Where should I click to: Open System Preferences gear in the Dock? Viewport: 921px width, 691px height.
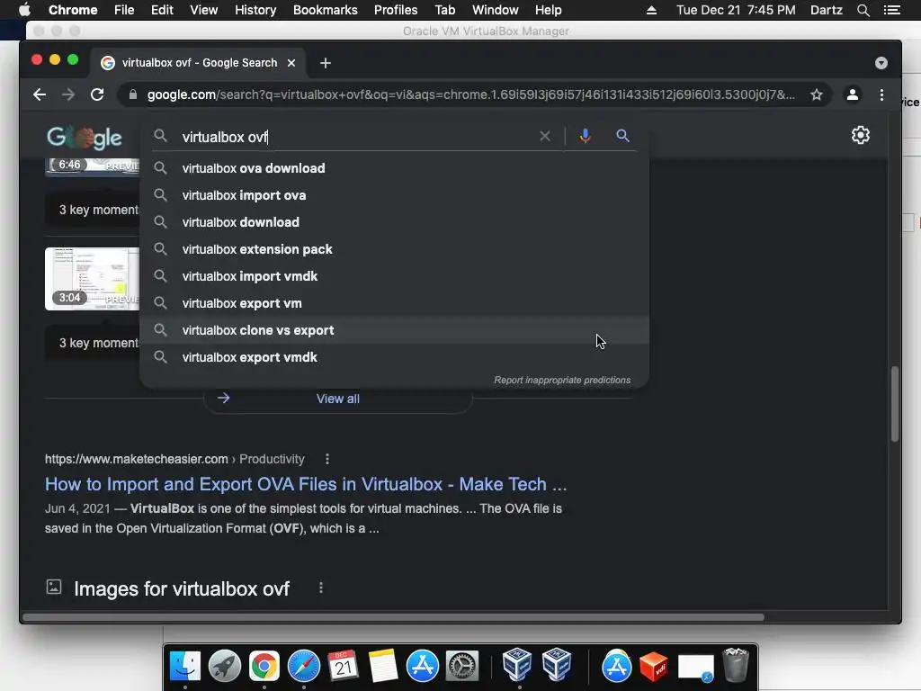tap(462, 667)
